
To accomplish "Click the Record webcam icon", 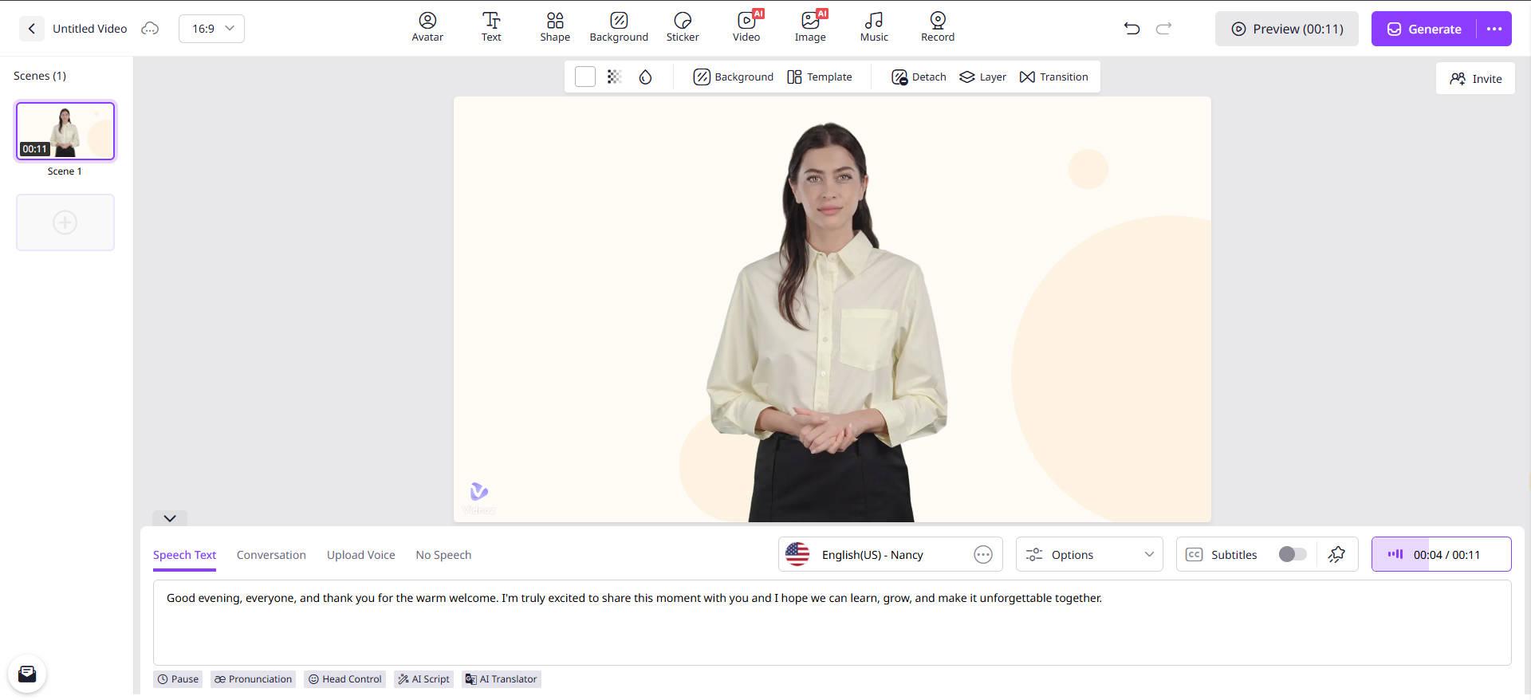I will click(938, 20).
